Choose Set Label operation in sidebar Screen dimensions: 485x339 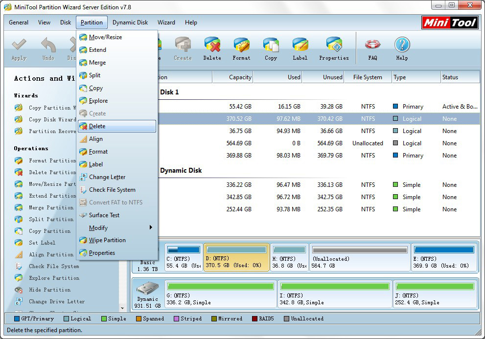click(35, 243)
